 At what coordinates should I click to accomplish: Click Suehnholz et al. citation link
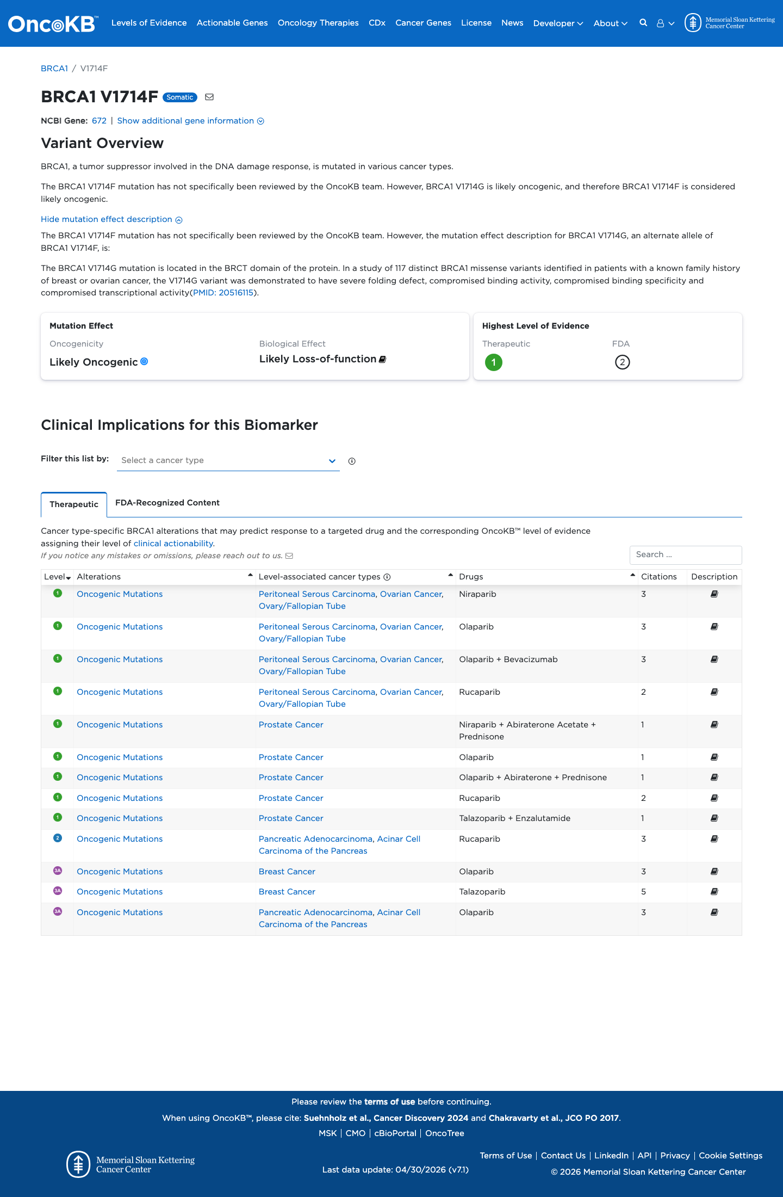(386, 1118)
